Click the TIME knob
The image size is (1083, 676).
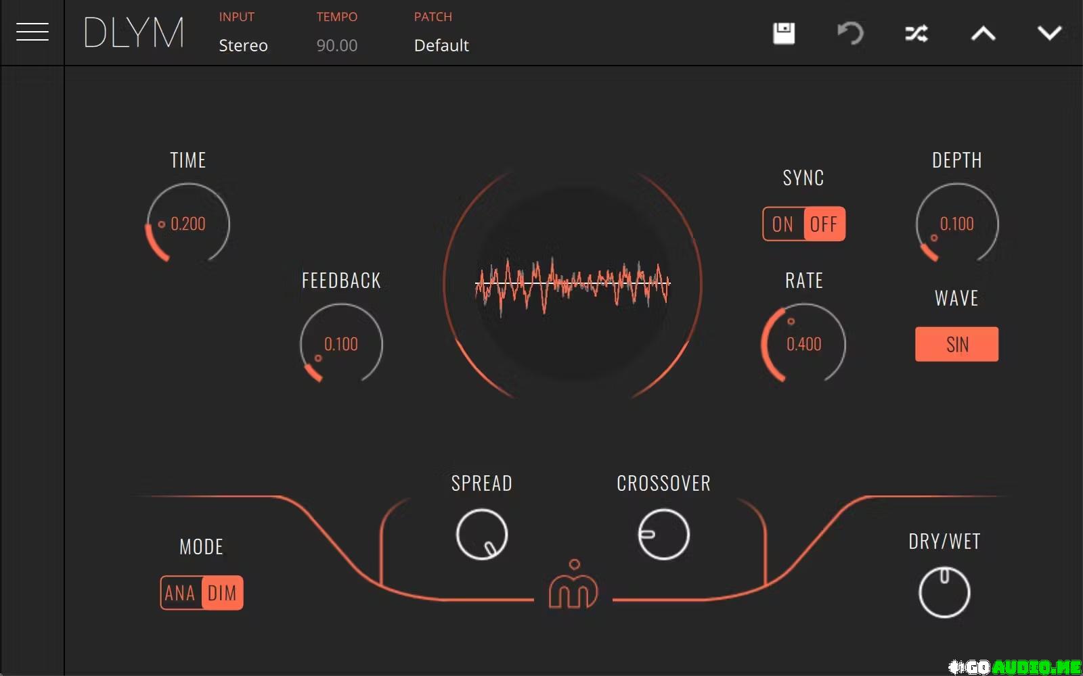coord(188,224)
